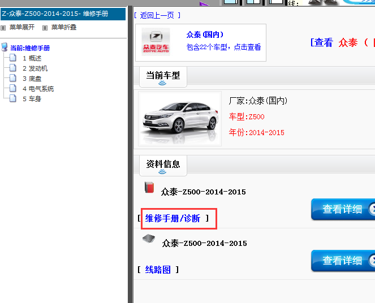Screen dimensions: 375x303
Task: Click the 年份:2014-2015 text
Action: pyautogui.click(x=256, y=132)
